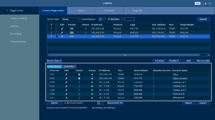215x120 pixels.
Task: Select the CH5 channel checkbox
Action: (49, 90)
